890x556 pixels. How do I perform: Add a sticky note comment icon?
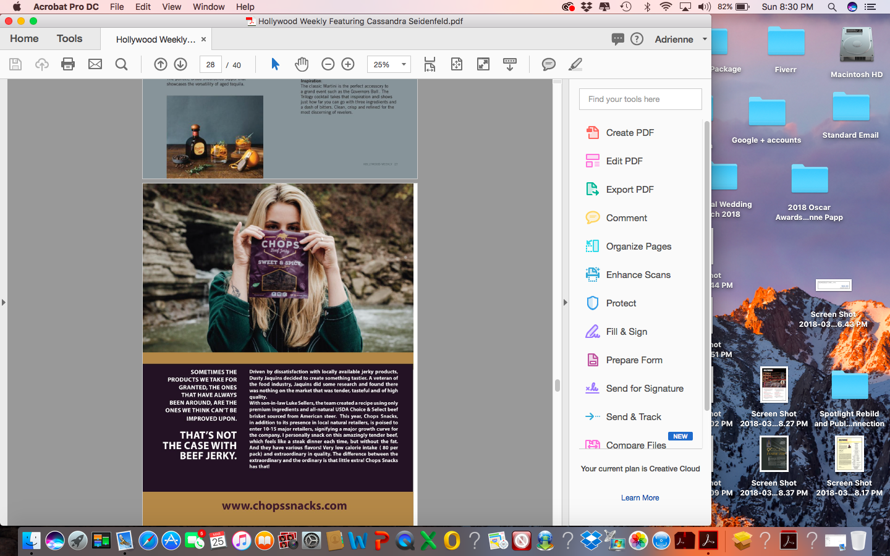coord(548,64)
